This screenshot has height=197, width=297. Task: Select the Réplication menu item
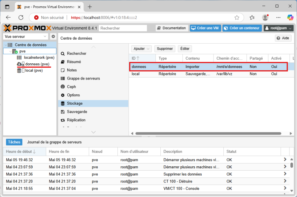click(x=93, y=120)
